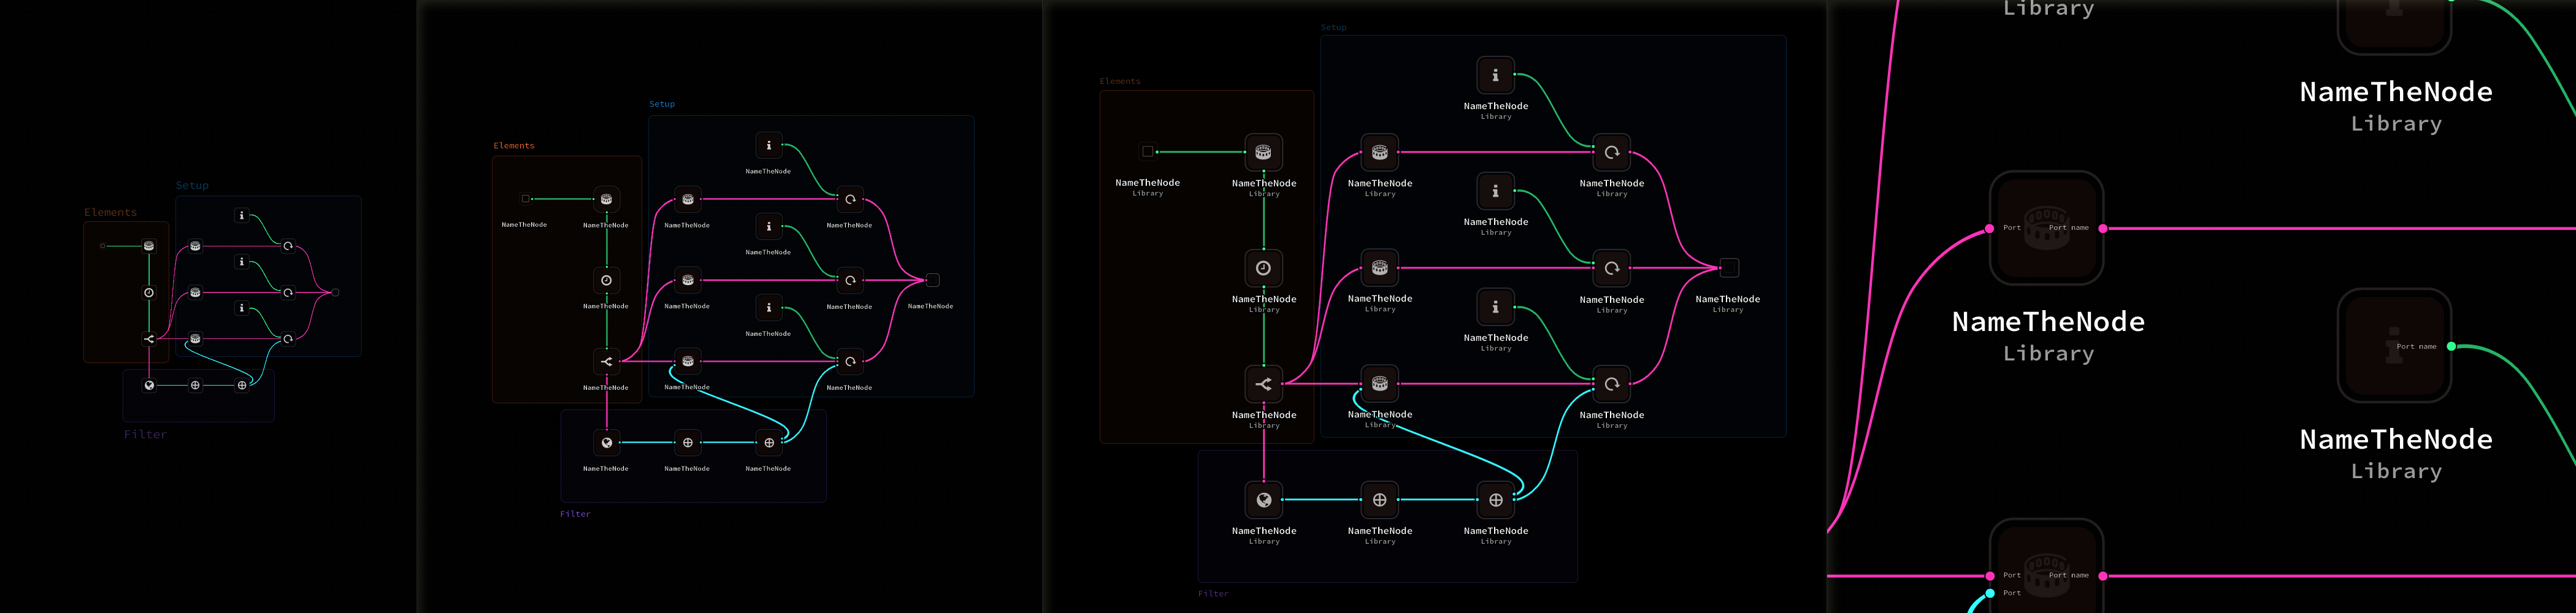Screen dimensions: 2576x613
Task: Click the Elements group label in the large graph
Action: coord(1119,81)
